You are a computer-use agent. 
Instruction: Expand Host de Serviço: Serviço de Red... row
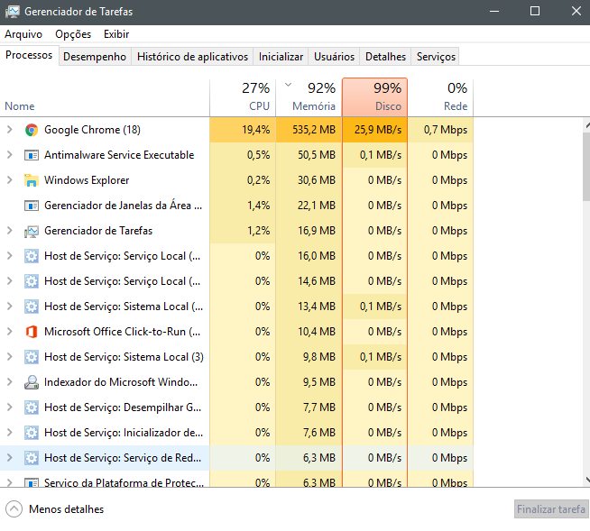click(10, 458)
